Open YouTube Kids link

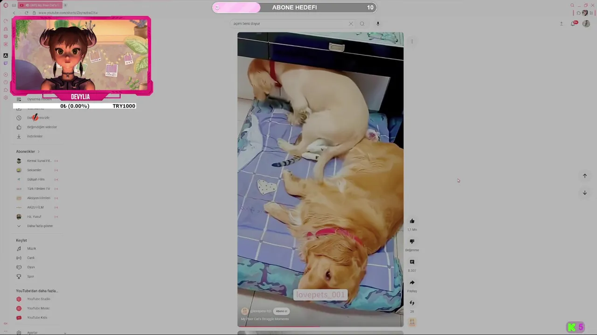coord(32,318)
